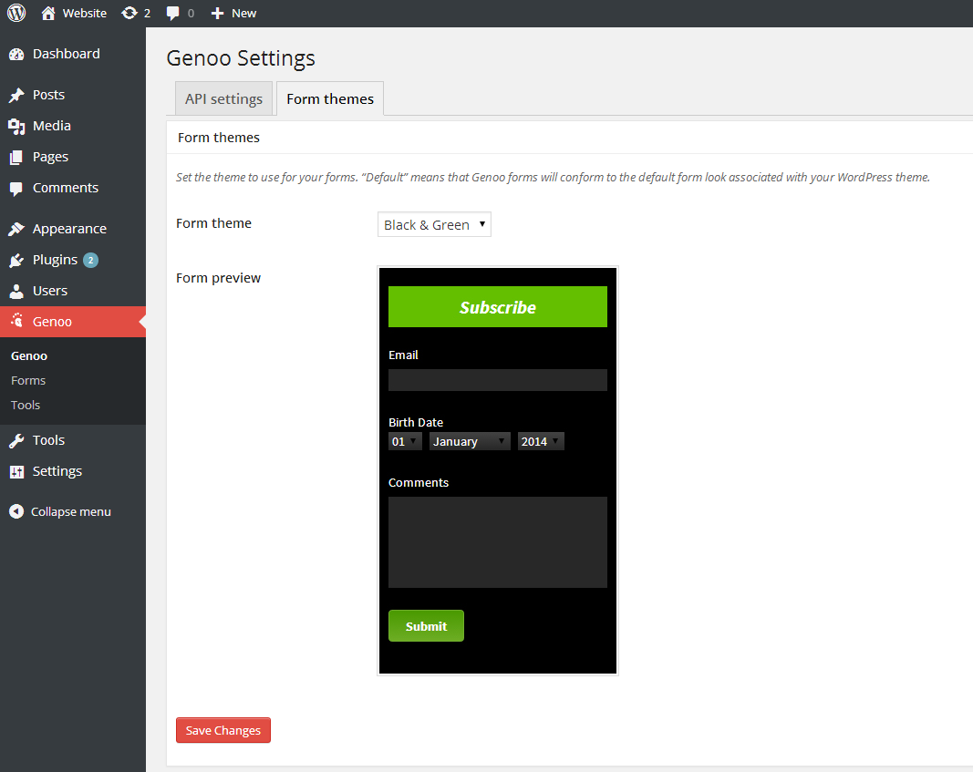973x772 pixels.
Task: Click the Collapse menu arrow icon
Action: pyautogui.click(x=16, y=511)
